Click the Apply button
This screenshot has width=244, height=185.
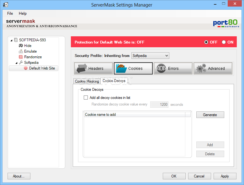225,176
